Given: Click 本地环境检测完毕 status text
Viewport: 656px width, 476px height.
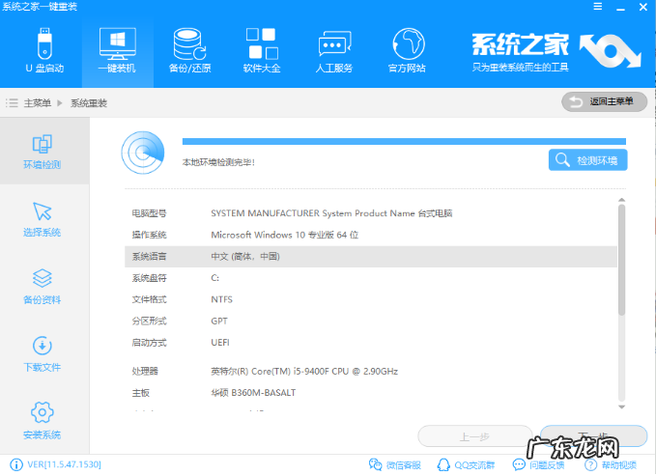Looking at the screenshot, I should click(x=218, y=162).
